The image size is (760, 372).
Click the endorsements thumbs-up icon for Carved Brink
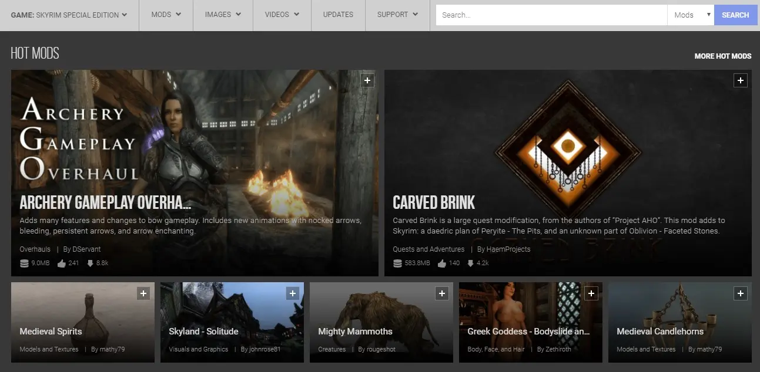[442, 263]
